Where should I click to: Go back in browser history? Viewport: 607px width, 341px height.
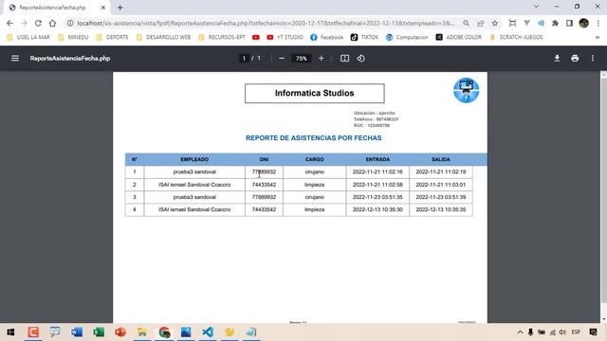[x=9, y=23]
